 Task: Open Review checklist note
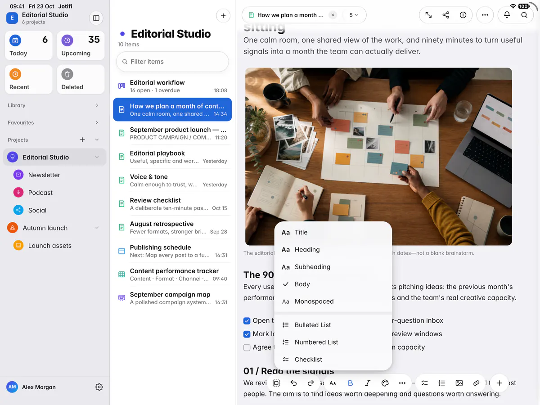click(x=172, y=204)
